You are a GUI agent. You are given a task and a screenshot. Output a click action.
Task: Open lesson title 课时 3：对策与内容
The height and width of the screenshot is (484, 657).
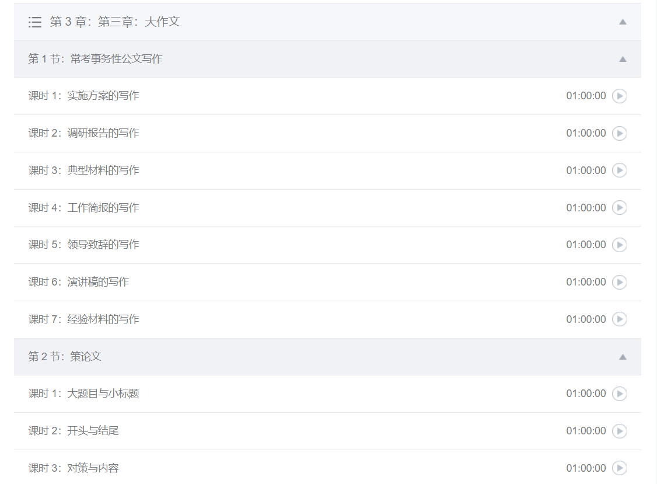(74, 468)
